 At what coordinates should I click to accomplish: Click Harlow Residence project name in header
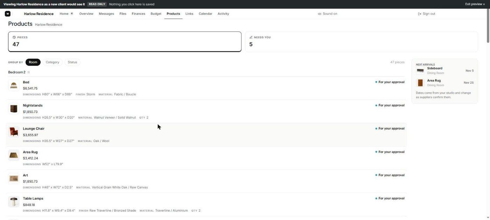tap(39, 14)
